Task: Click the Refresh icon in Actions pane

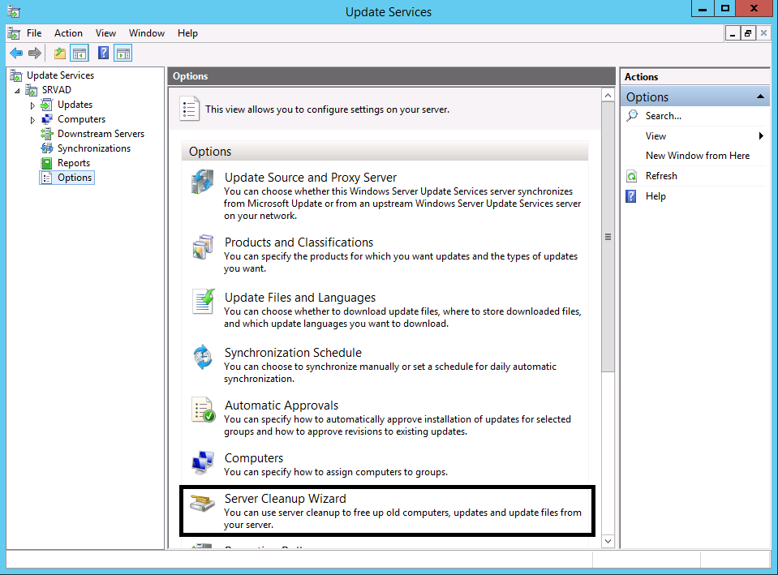Action: (632, 176)
